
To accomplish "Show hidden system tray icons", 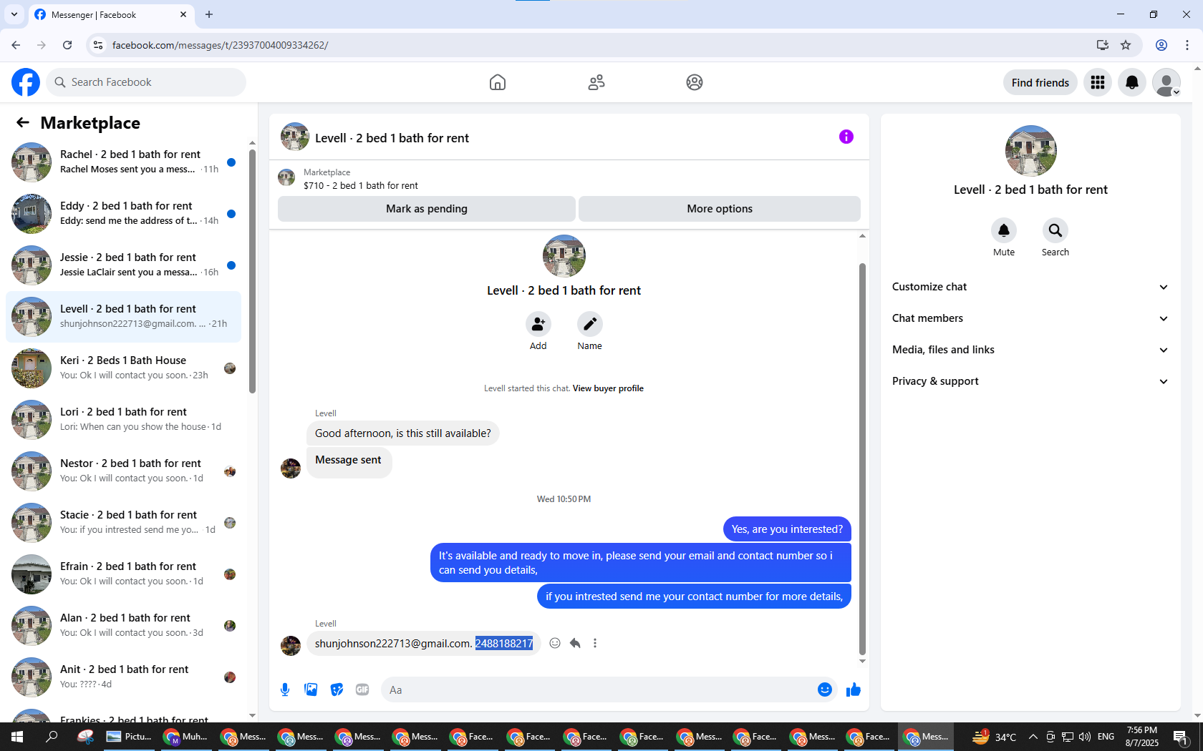I will (1033, 737).
